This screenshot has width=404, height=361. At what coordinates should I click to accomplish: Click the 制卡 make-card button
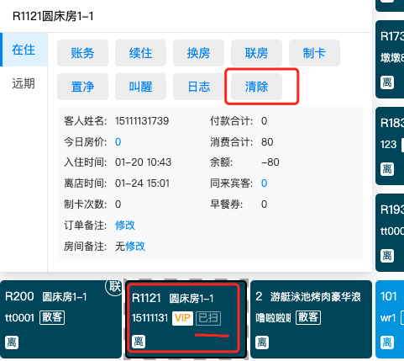314,53
